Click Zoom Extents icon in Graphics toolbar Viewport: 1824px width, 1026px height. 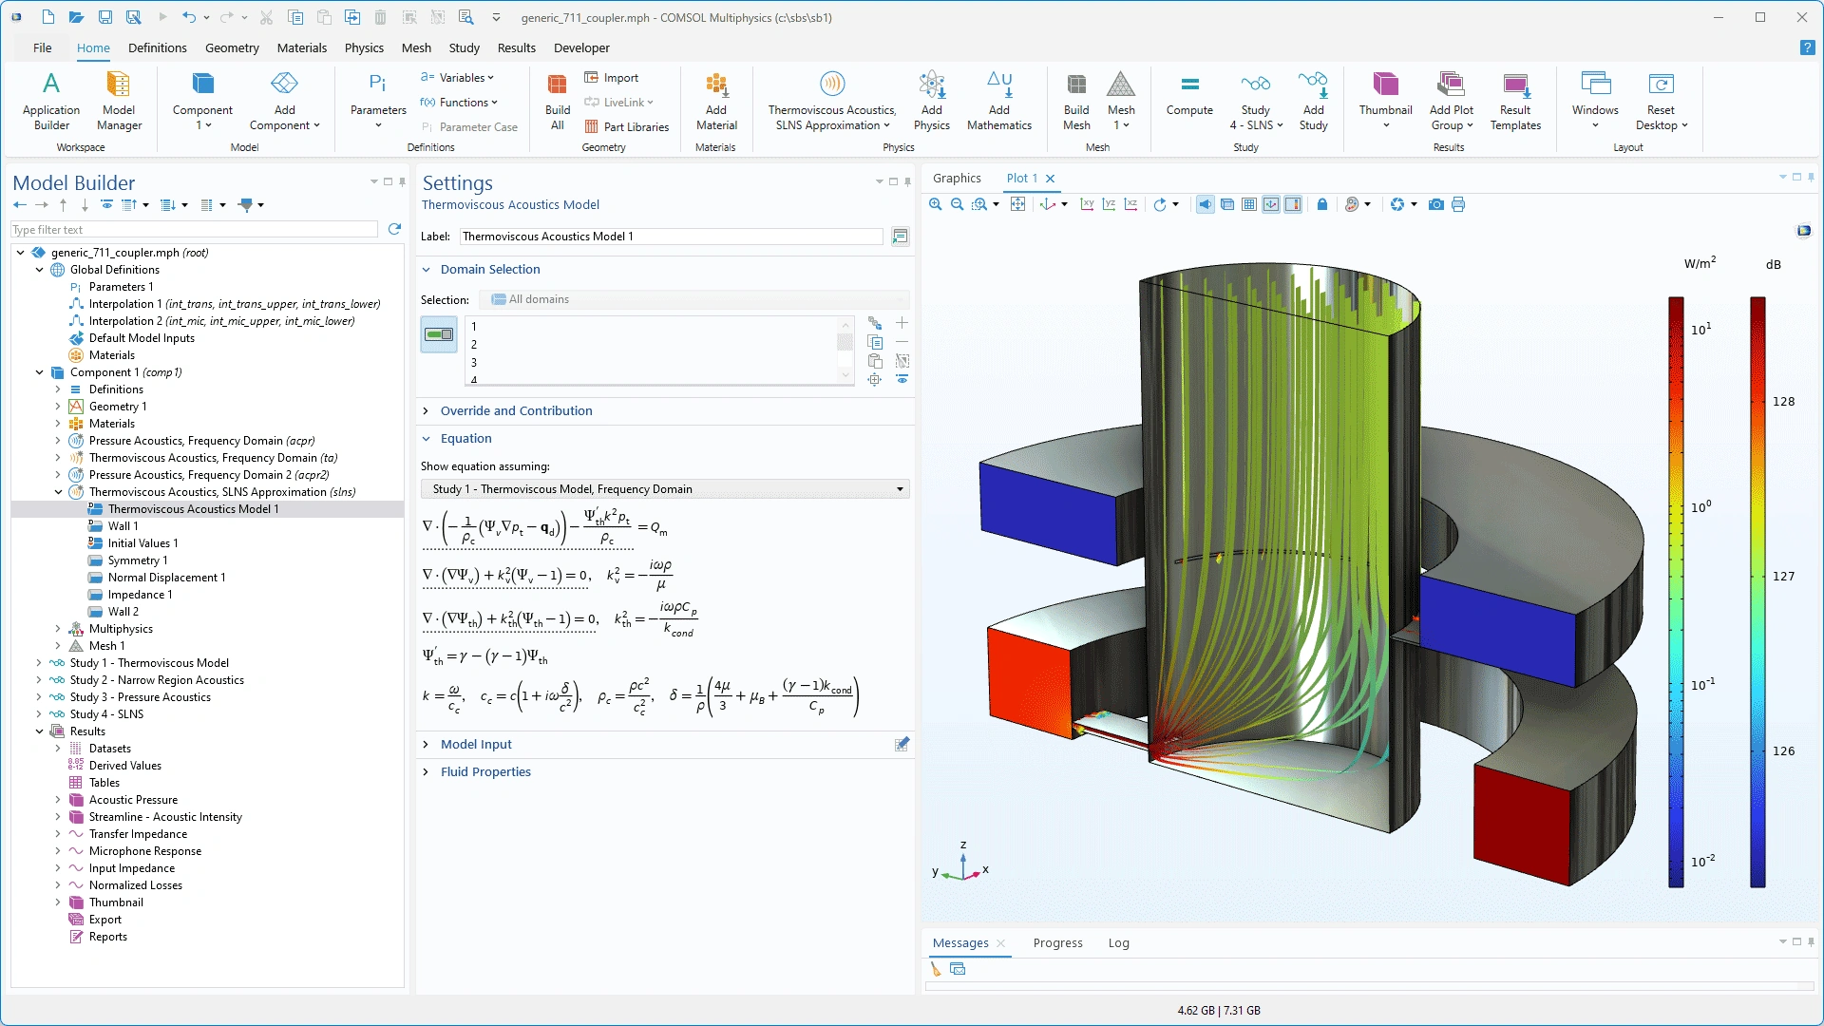1017,204
